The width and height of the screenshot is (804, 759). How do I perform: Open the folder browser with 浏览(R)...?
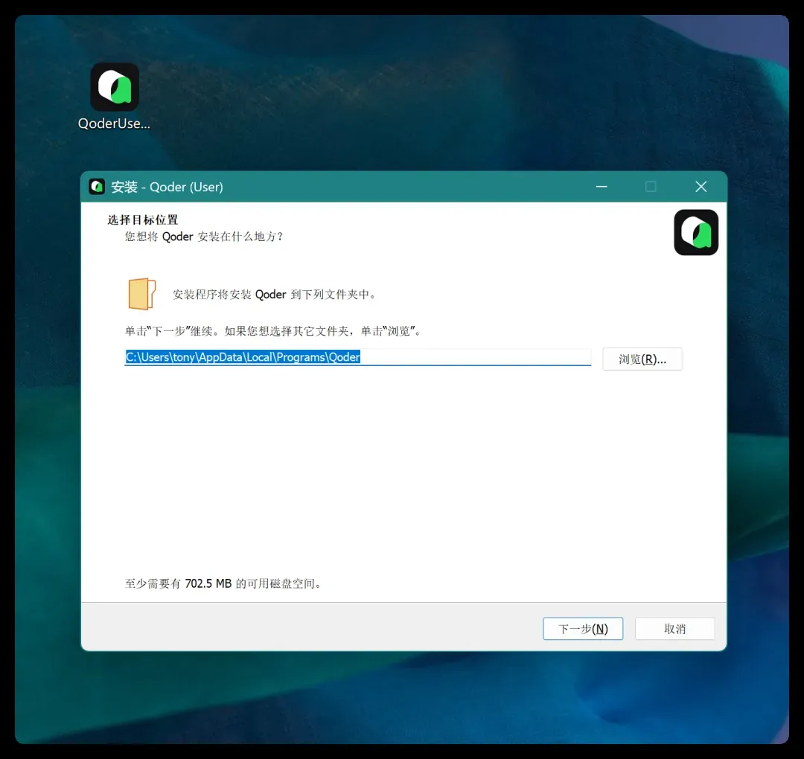coord(642,359)
